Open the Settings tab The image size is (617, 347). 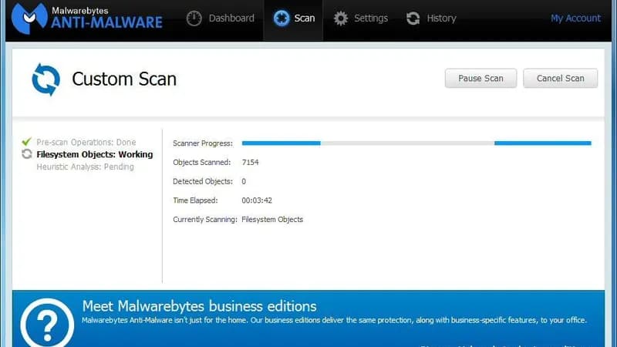pyautogui.click(x=360, y=18)
